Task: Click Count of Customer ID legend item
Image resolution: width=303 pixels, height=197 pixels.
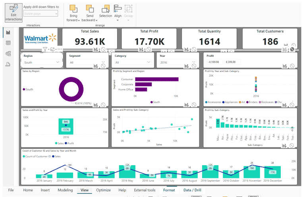Action: pos(37,156)
